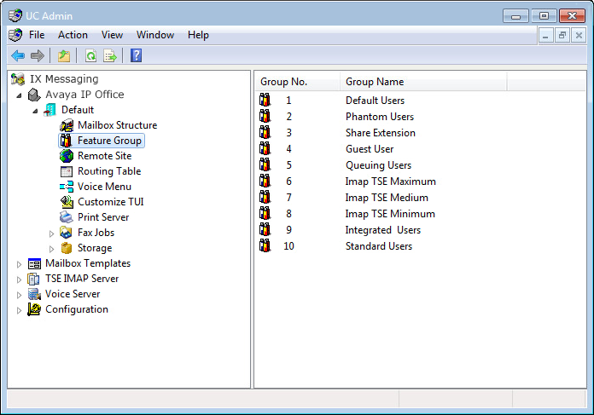594x415 pixels.
Task: Click the IX Messaging root node icon
Action: point(18,79)
